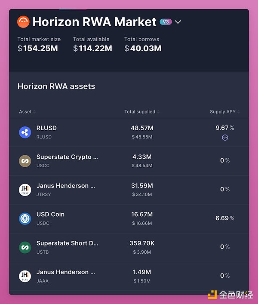
Task: Sort by Total supplied column
Action: pyautogui.click(x=141, y=112)
